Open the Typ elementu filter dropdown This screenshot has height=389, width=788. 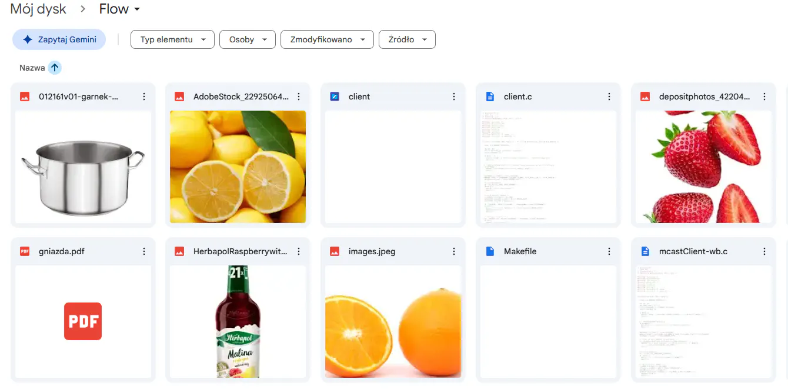172,39
